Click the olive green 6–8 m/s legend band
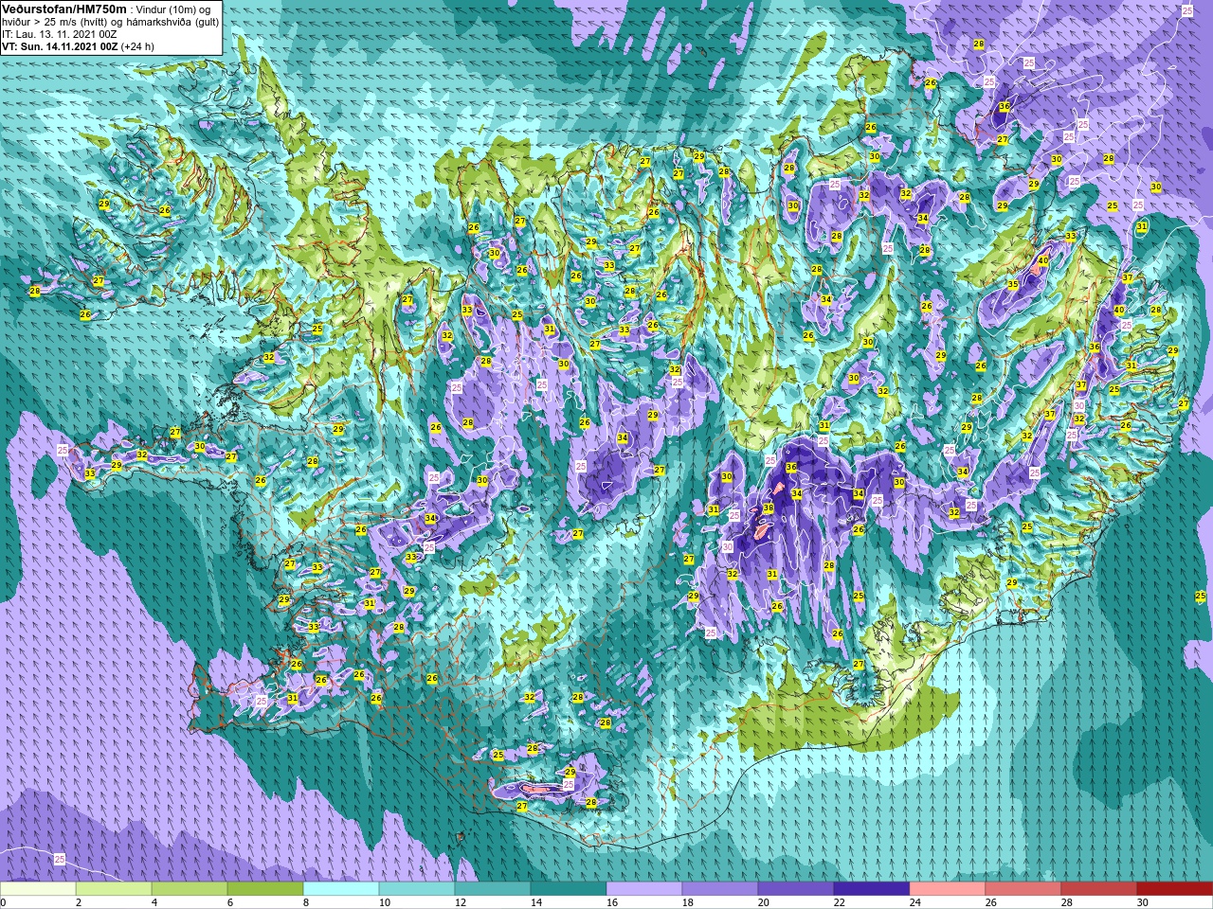Viewport: 1213px width, 909px height. [x=265, y=889]
